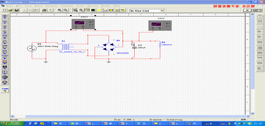Image resolution: width=265 pixels, height=126 pixels.
Task: Click the 'MDA2500' part label
Action: click(x=123, y=53)
